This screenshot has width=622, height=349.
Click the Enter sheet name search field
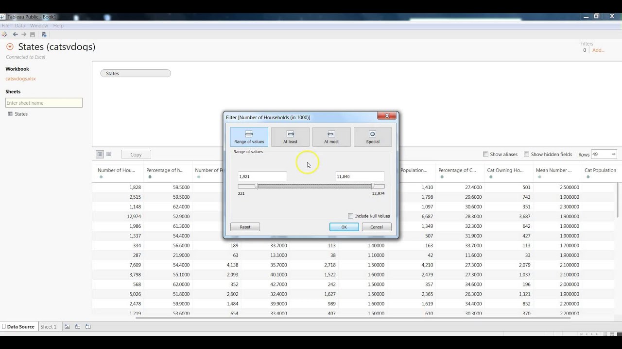pos(44,103)
